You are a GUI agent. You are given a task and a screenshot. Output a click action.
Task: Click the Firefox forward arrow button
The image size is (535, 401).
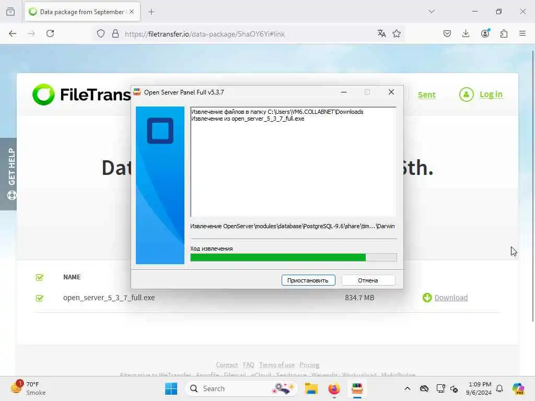click(31, 33)
